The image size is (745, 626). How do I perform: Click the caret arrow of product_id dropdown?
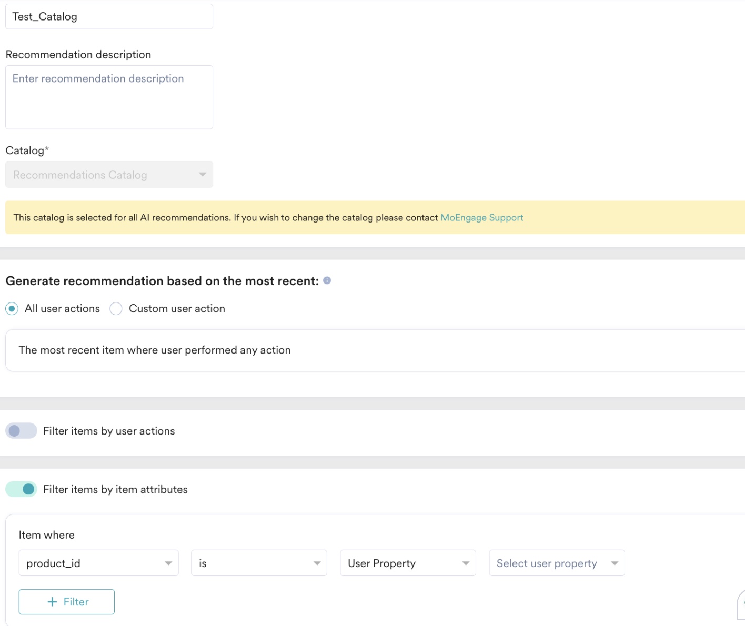(x=168, y=563)
